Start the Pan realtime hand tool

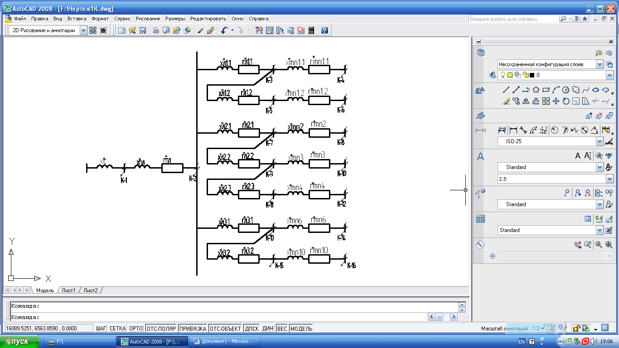coord(578,245)
